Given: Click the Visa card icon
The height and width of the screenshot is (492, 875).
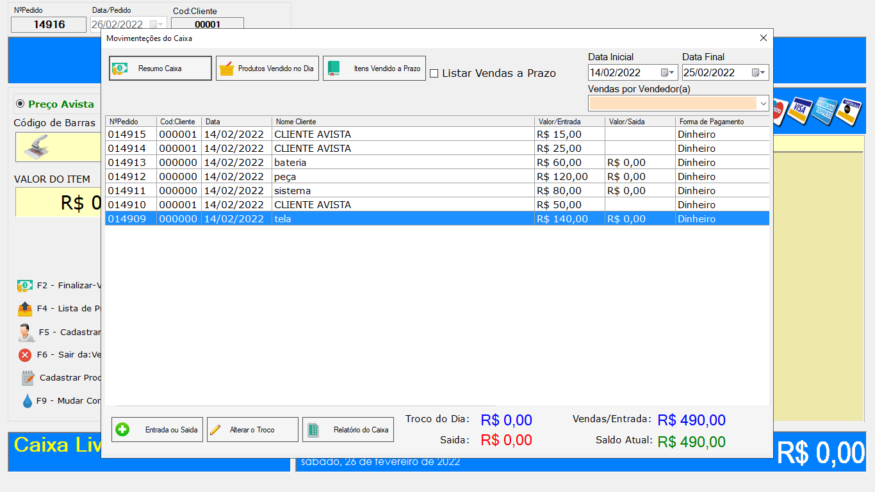Looking at the screenshot, I should pos(799,109).
